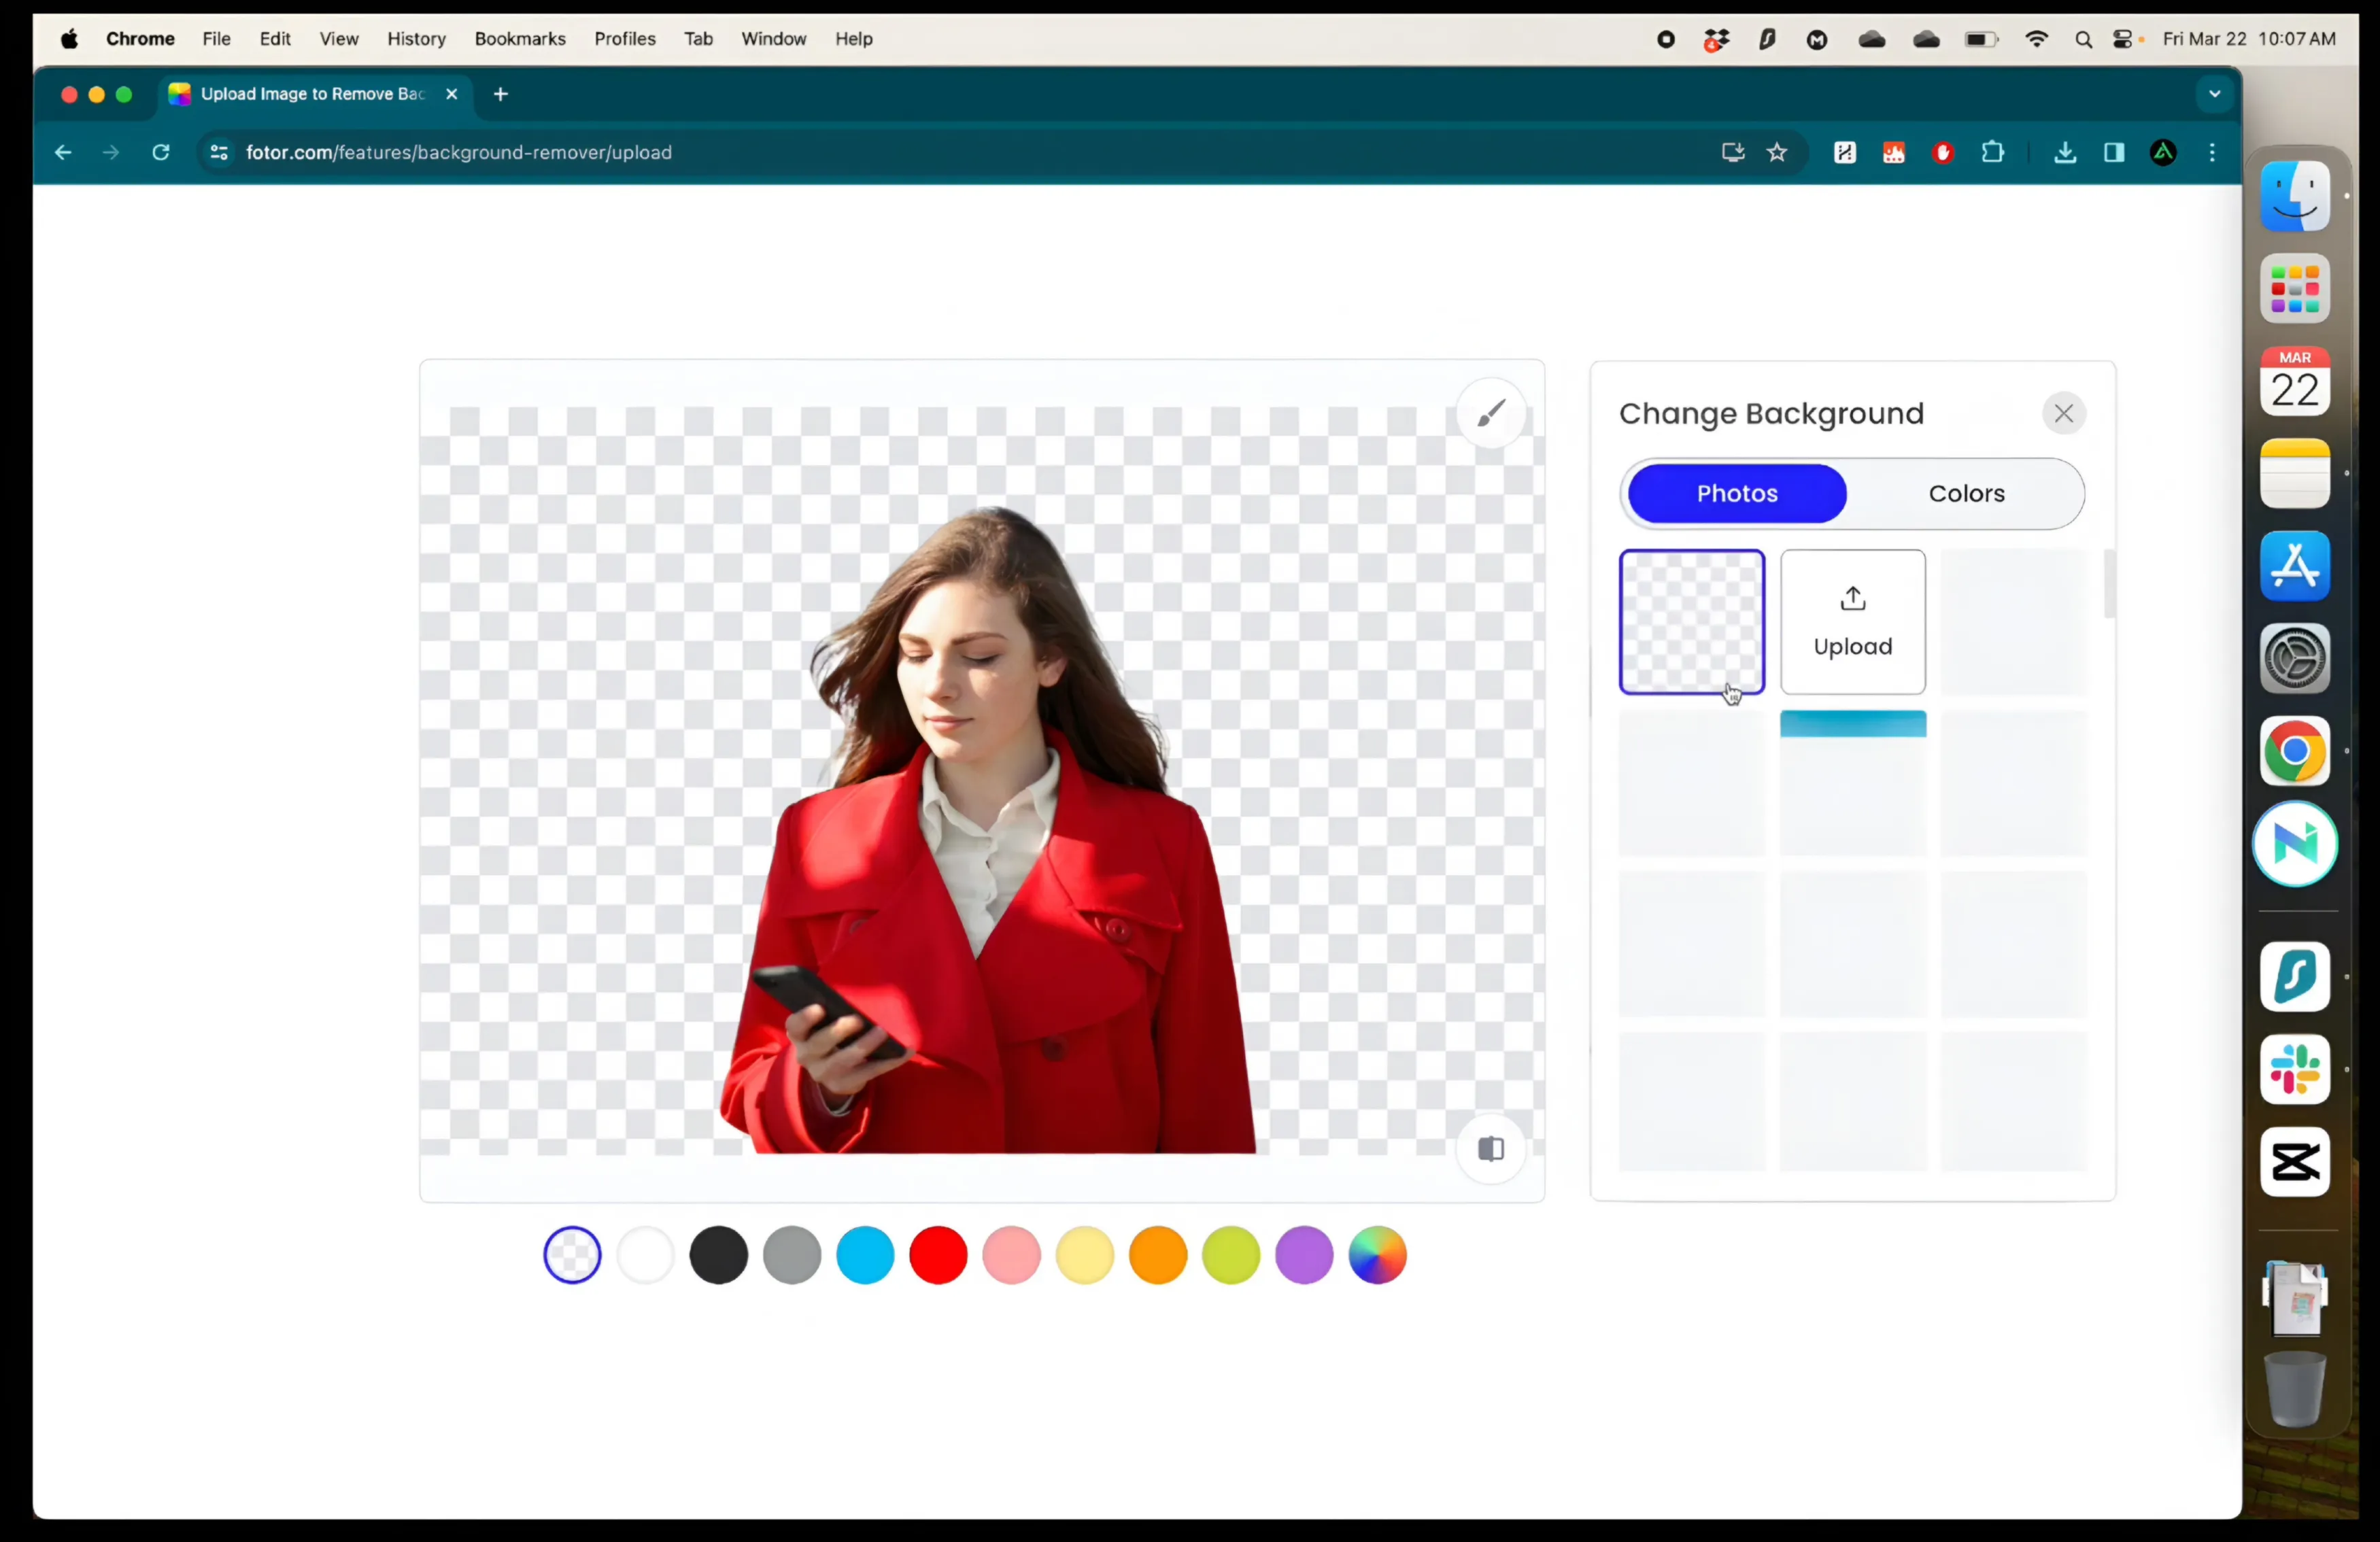This screenshot has height=1542, width=2380.
Task: Open the Bookmarks menu
Action: pyautogui.click(x=519, y=39)
